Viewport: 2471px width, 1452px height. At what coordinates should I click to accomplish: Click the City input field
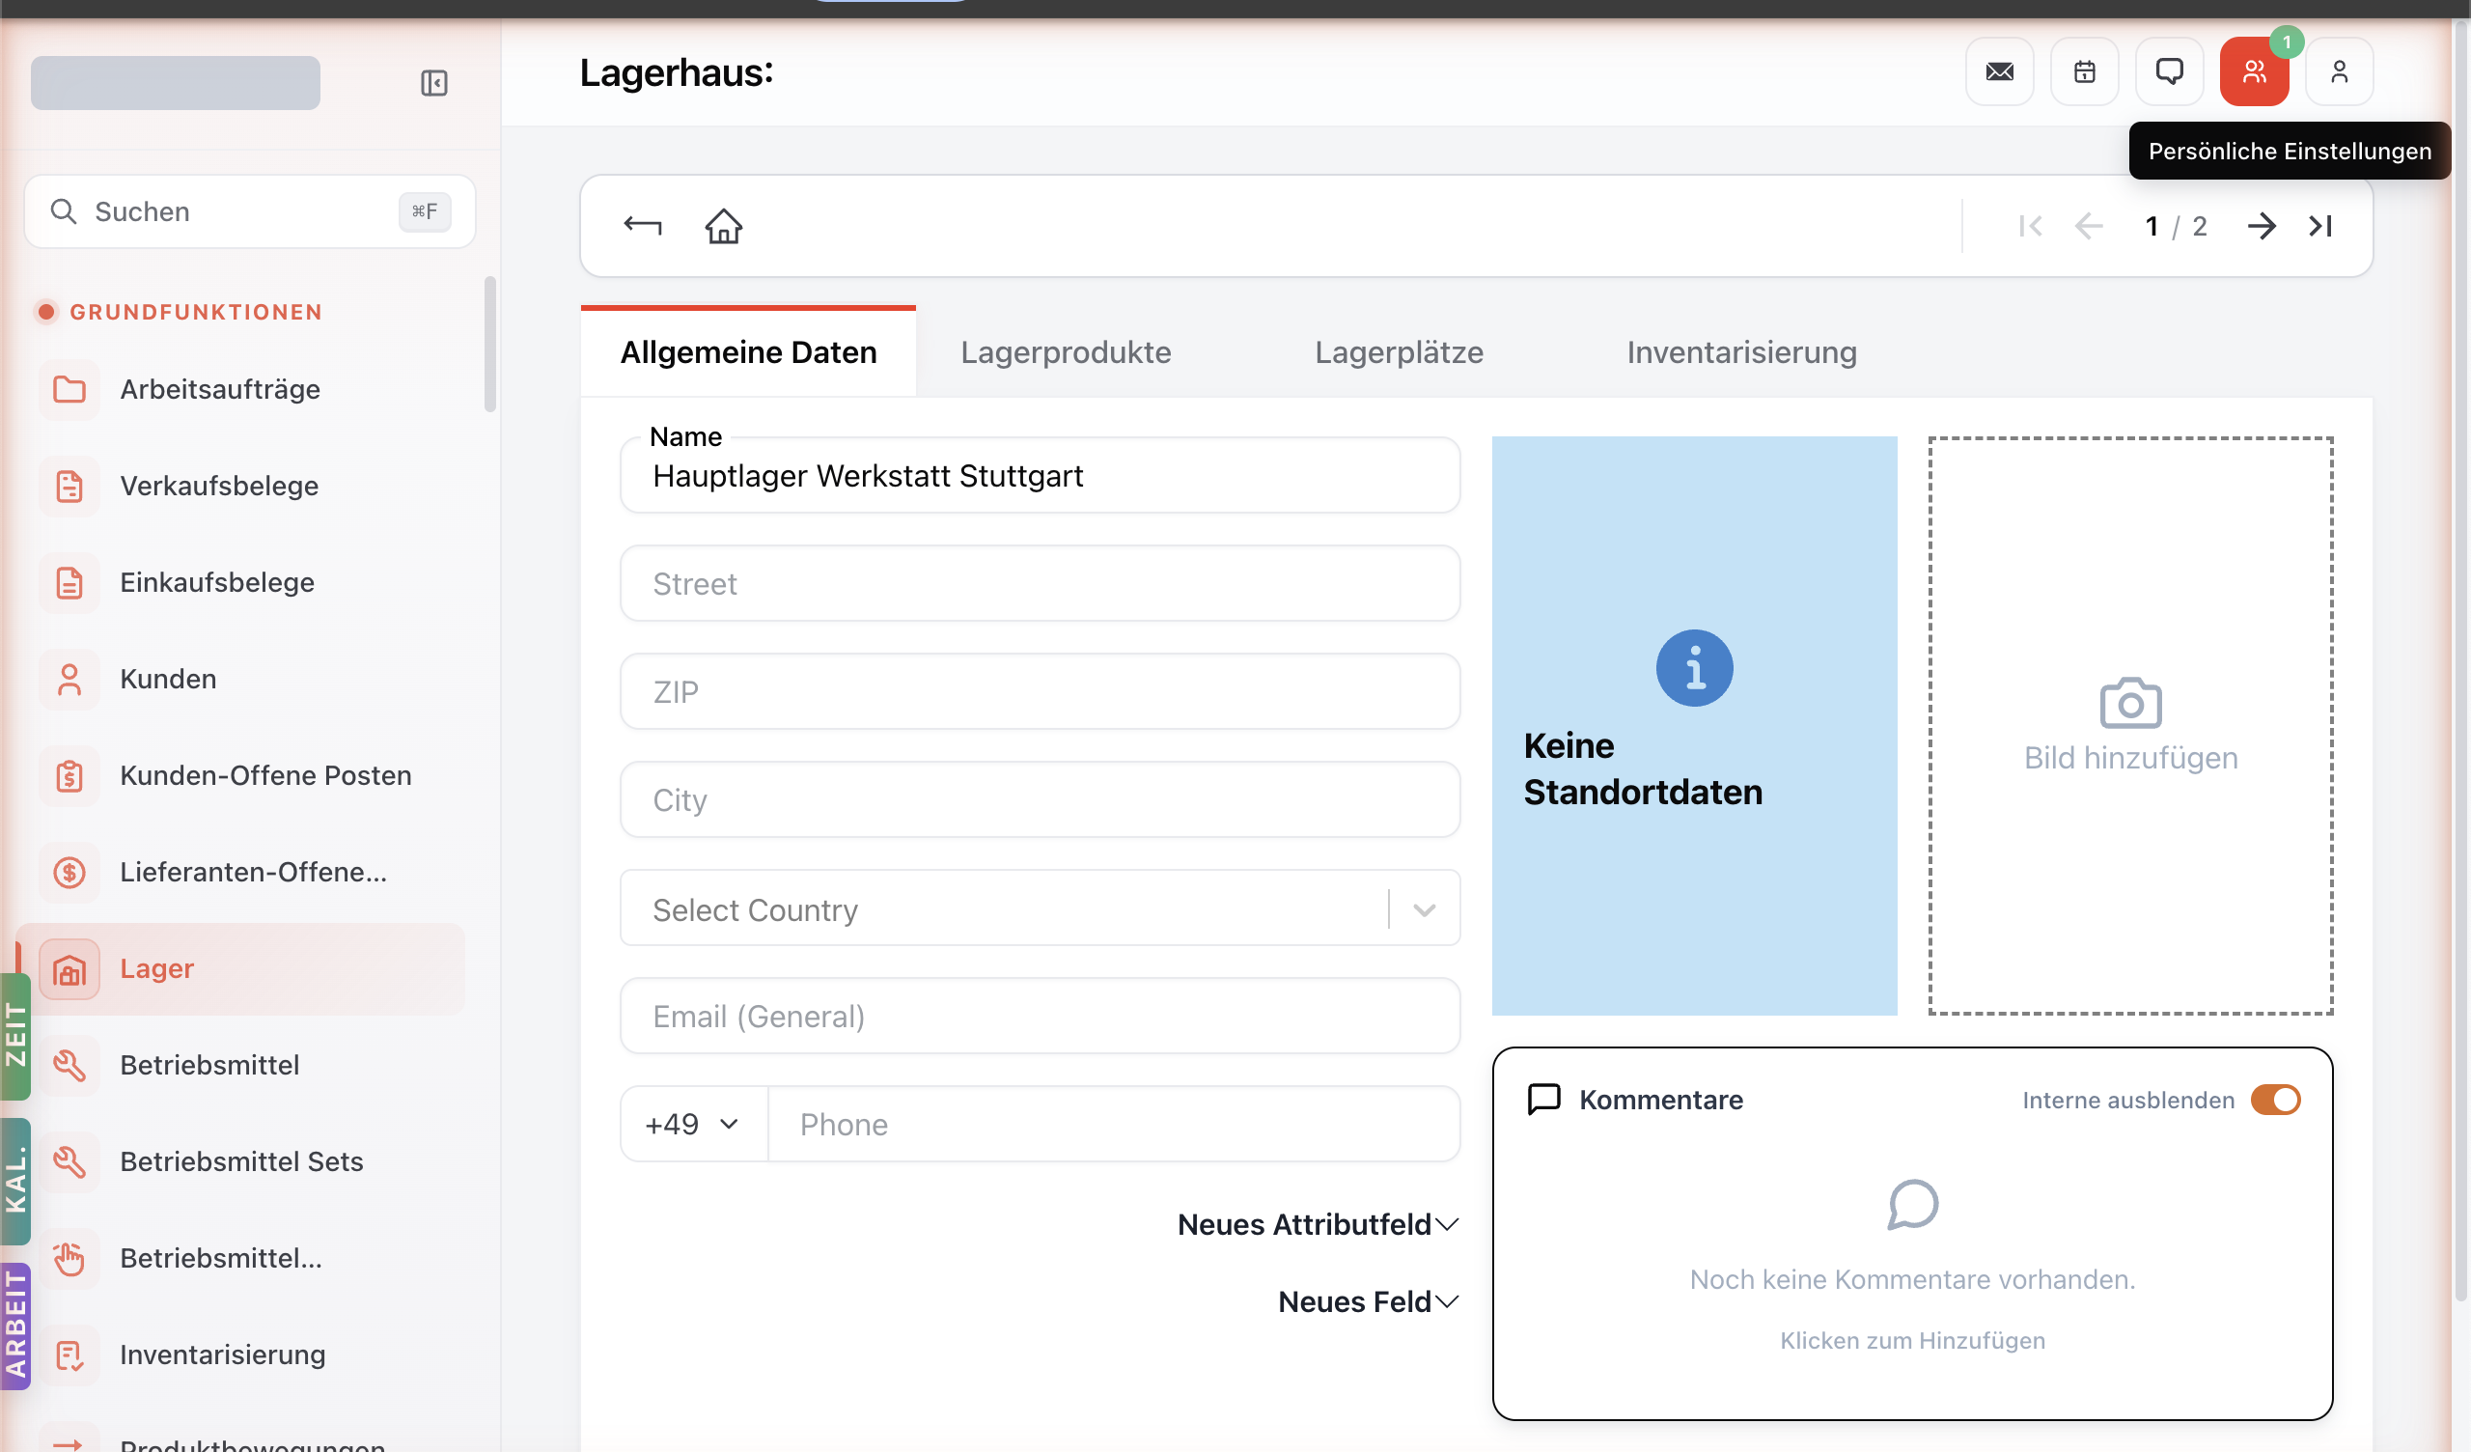click(1041, 799)
